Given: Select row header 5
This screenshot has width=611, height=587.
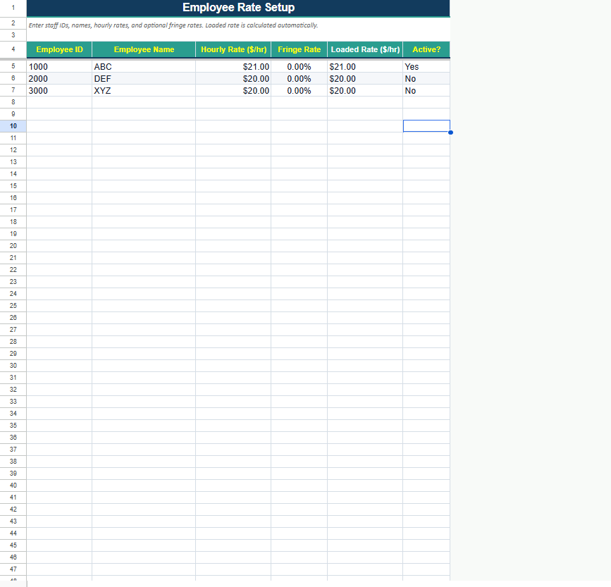Looking at the screenshot, I should coord(13,66).
